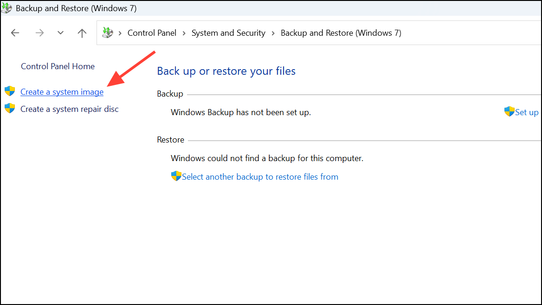
Task: Click the shield icon beside Create a system image
Action: point(10,91)
